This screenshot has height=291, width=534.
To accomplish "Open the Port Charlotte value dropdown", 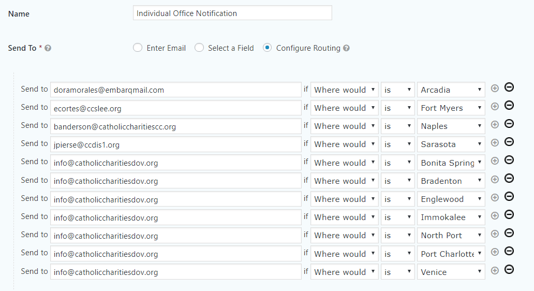I will tap(451, 254).
